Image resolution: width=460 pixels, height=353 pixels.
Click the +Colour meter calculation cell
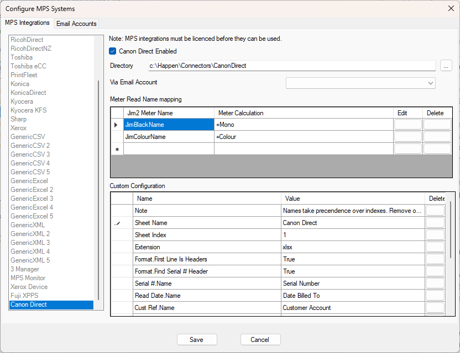304,137
